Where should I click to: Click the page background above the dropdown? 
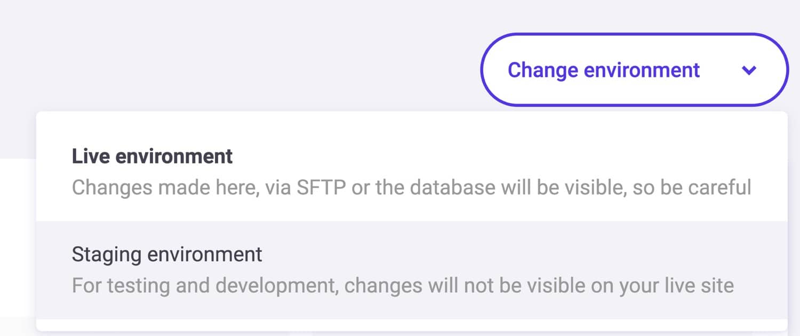point(213,53)
